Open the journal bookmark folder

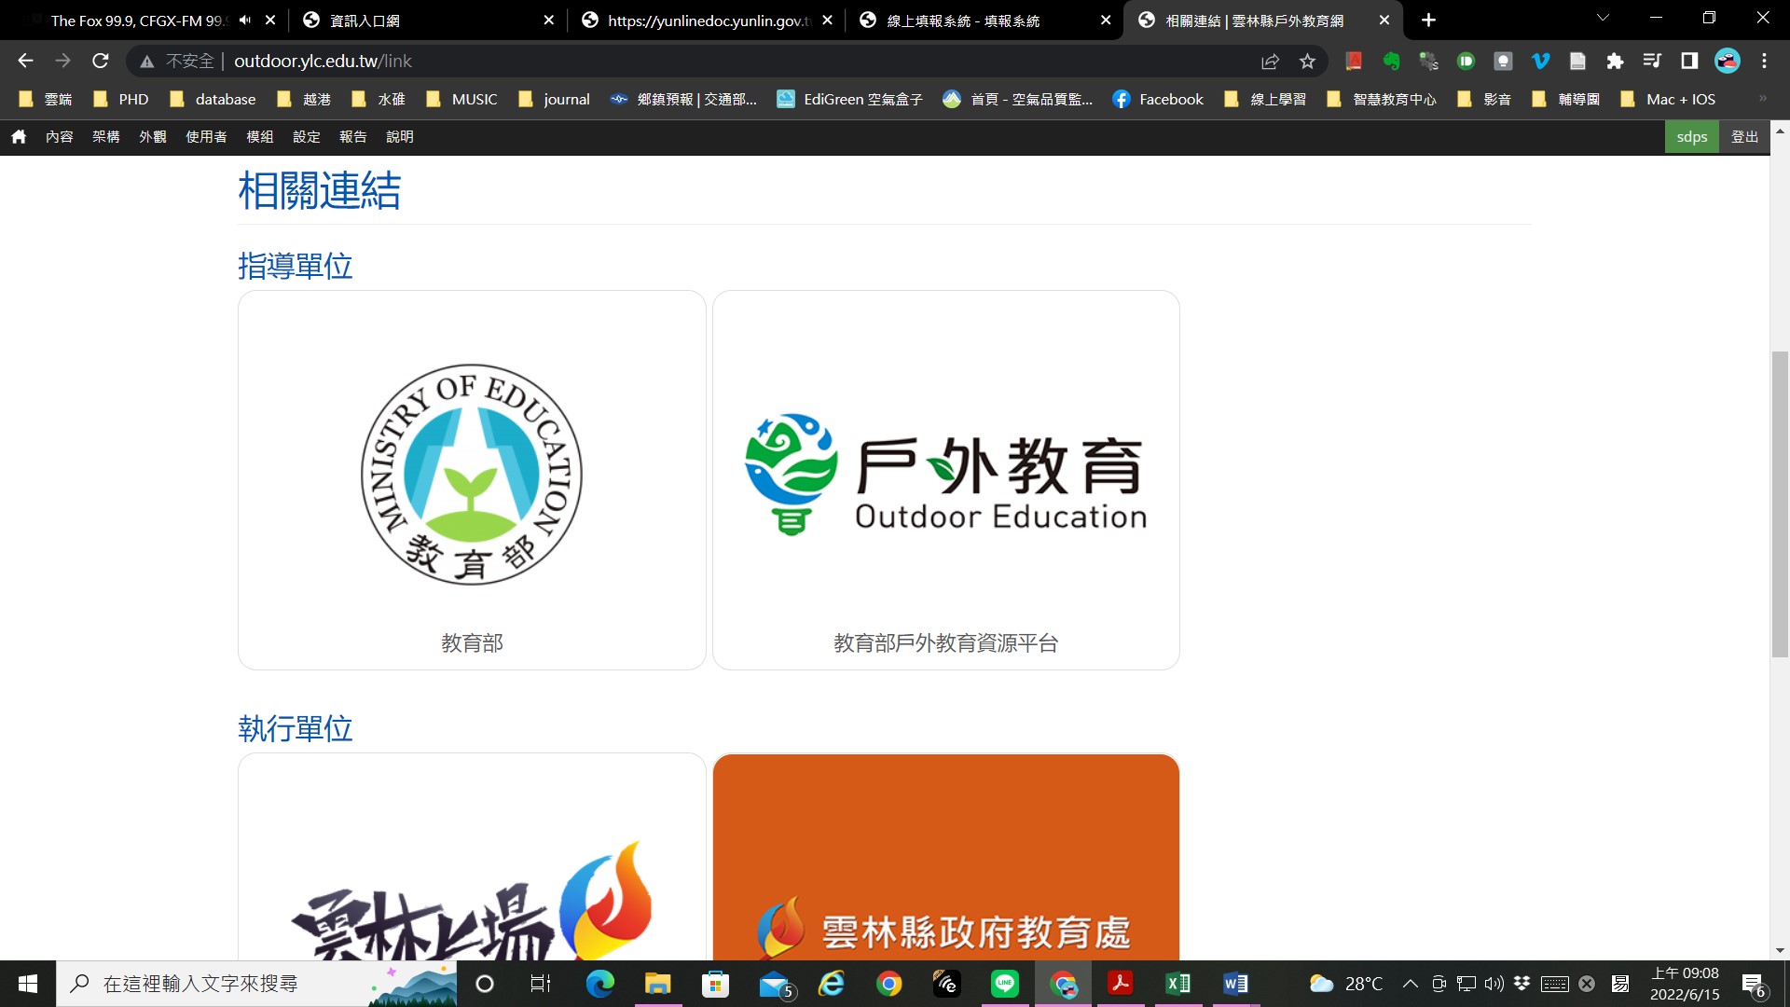554,99
